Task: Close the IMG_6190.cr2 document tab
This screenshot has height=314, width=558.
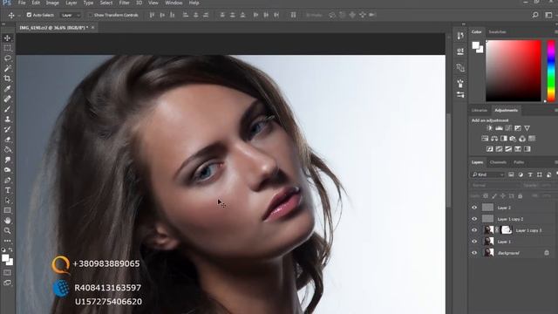Action: [93, 27]
